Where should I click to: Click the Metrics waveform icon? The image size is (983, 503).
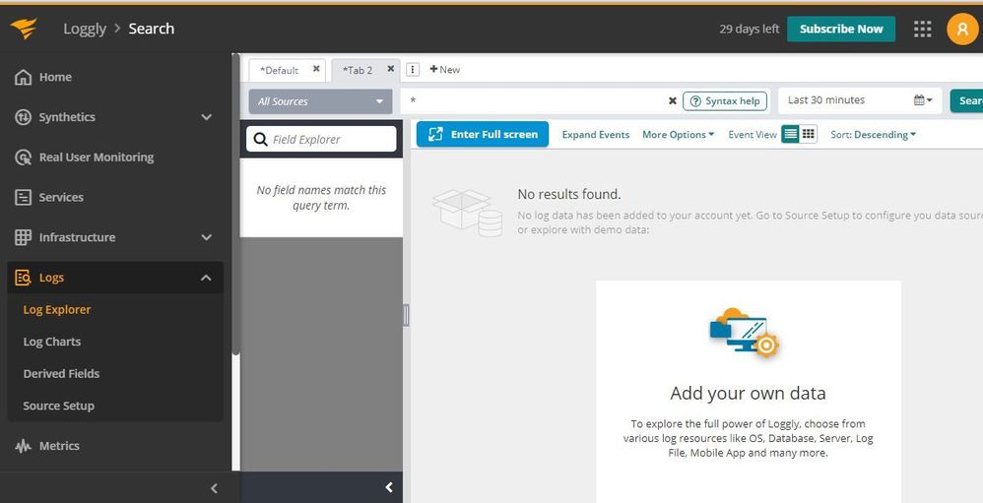24,446
